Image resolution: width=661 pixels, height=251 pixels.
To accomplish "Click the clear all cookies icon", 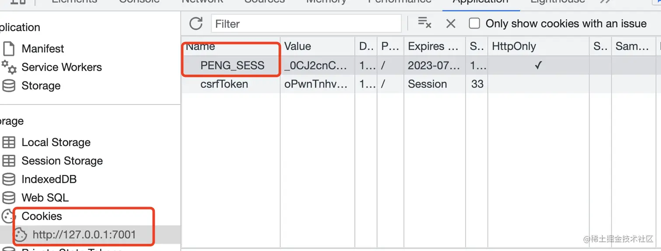I will pos(424,23).
